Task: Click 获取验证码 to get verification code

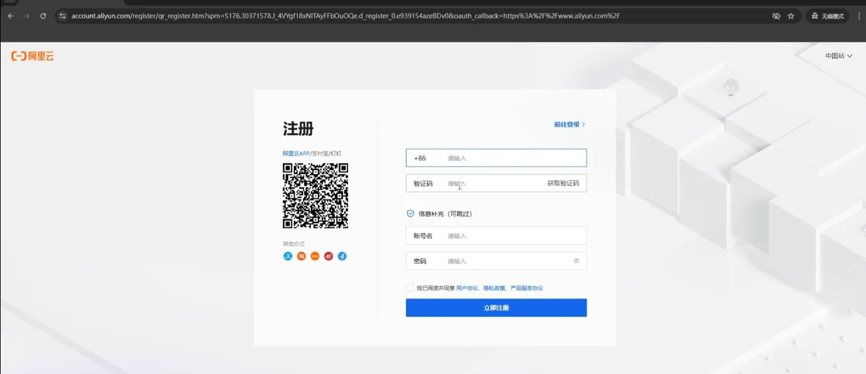Action: [563, 184]
